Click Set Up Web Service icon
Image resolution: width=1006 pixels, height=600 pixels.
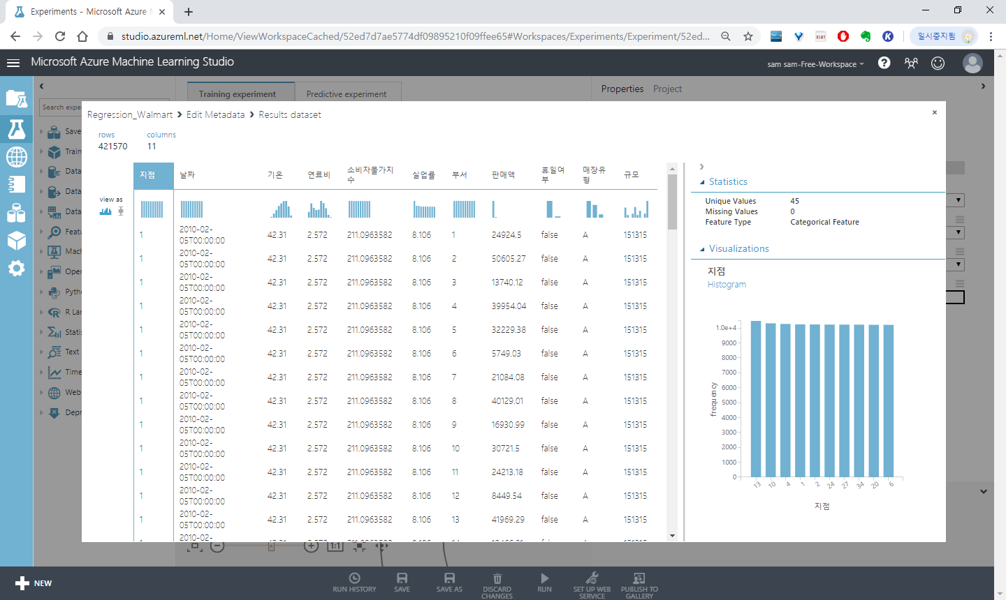coord(592,578)
